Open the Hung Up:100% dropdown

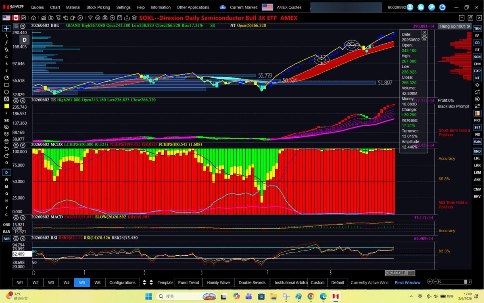[x=455, y=26]
